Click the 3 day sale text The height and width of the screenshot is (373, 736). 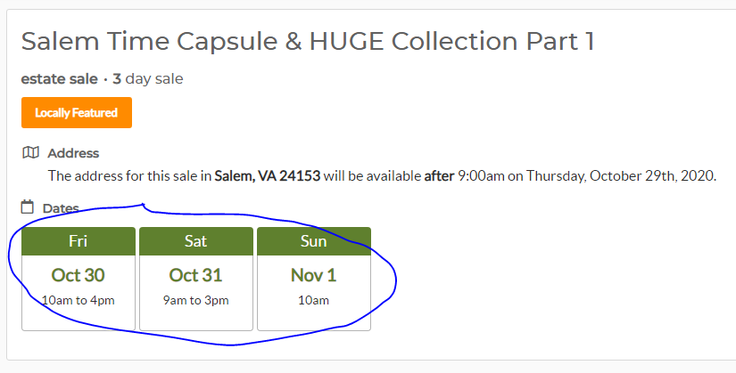point(148,78)
